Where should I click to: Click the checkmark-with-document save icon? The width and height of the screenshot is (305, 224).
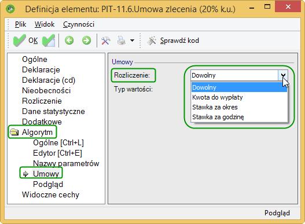(49, 41)
